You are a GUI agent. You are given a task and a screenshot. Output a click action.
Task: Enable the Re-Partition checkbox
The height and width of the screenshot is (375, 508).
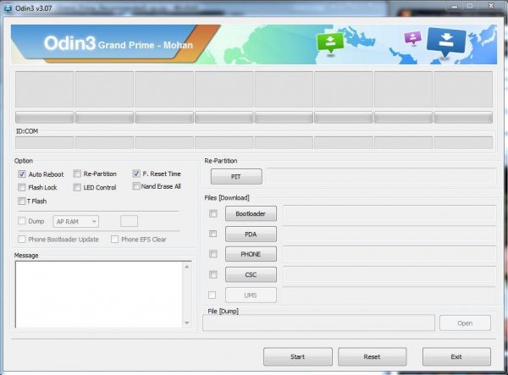pyautogui.click(x=77, y=174)
